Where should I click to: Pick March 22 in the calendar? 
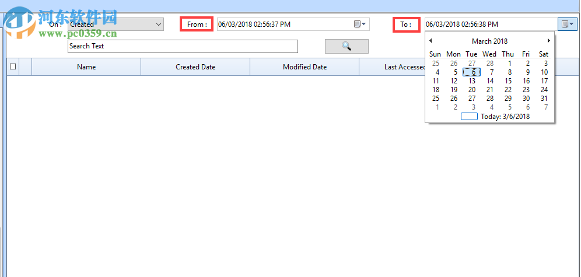508,90
